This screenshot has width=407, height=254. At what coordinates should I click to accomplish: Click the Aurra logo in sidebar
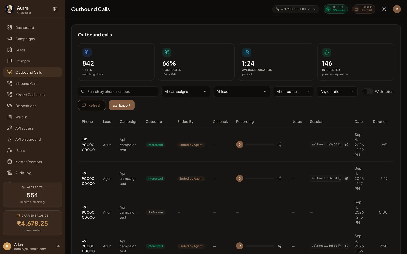(10, 9)
